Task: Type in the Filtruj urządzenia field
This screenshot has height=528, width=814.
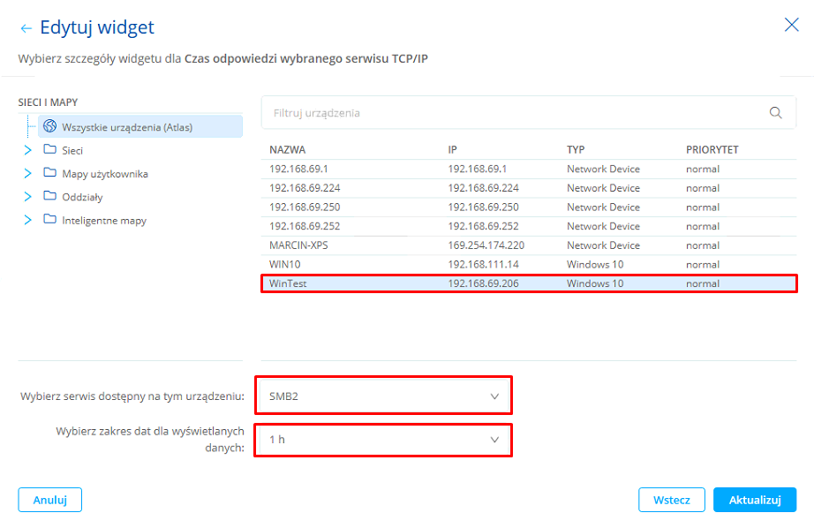Action: tap(512, 113)
